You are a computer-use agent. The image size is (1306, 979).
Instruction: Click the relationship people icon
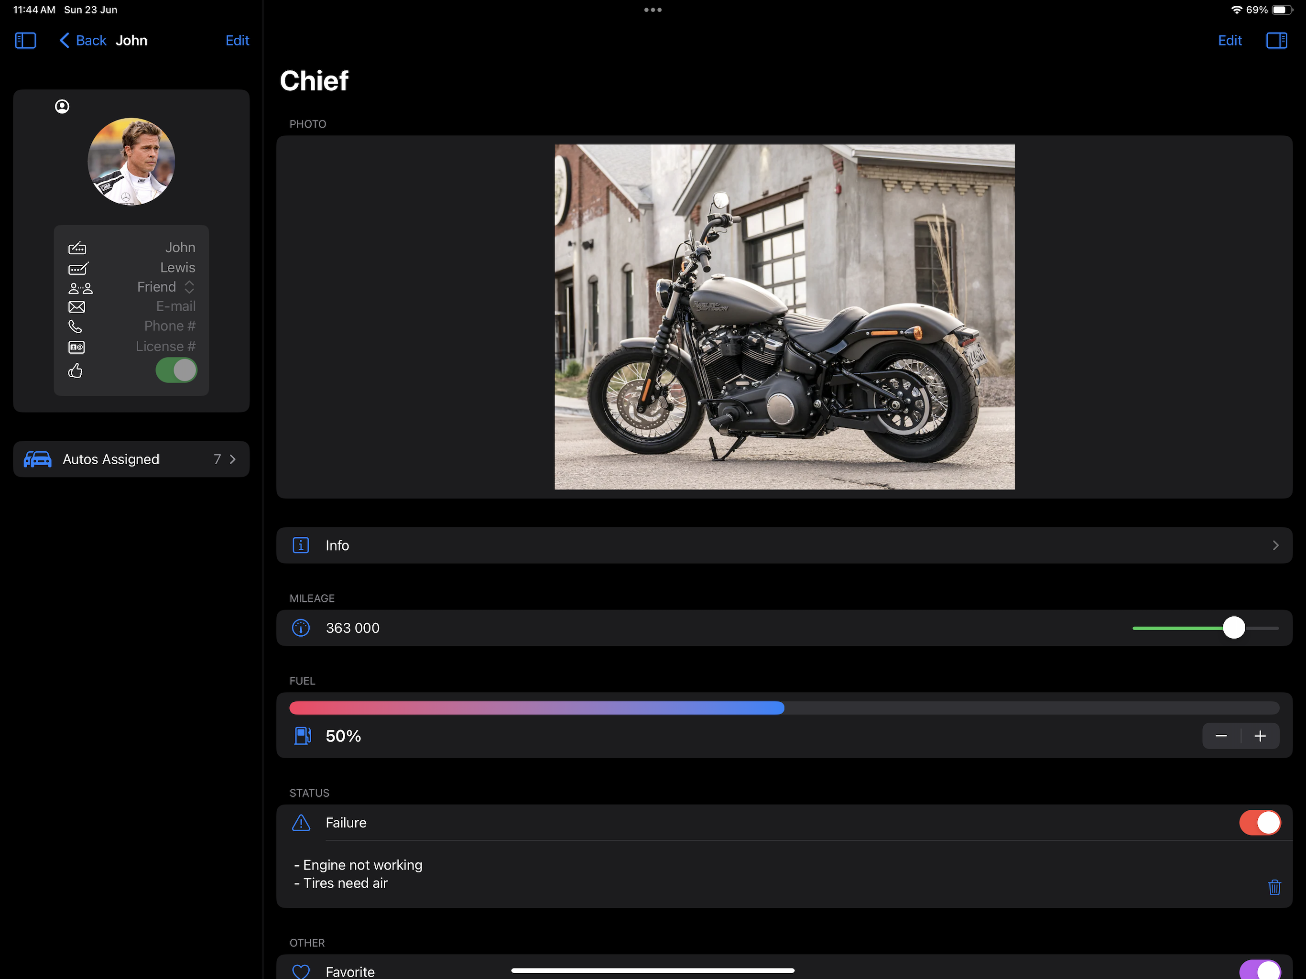click(80, 288)
